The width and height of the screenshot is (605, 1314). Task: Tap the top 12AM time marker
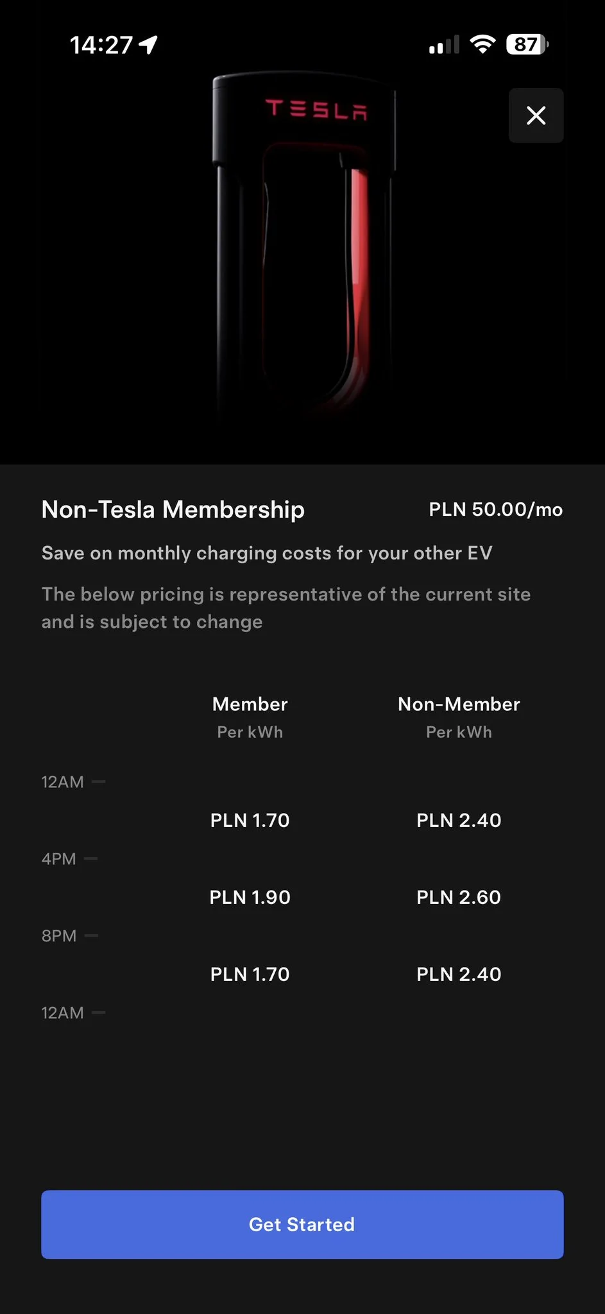point(63,781)
